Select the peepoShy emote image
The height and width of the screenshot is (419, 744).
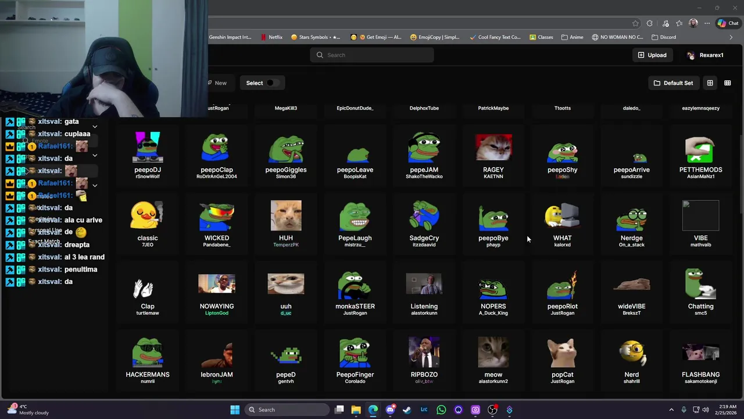(x=563, y=152)
